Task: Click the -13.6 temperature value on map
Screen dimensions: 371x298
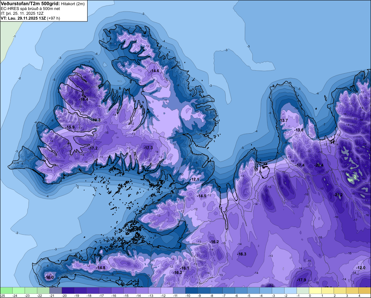Action: 299,130
